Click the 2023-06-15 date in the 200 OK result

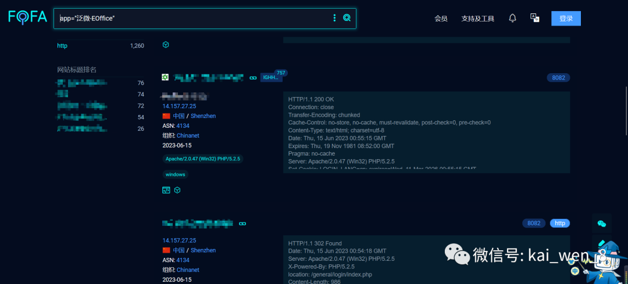[177, 145]
